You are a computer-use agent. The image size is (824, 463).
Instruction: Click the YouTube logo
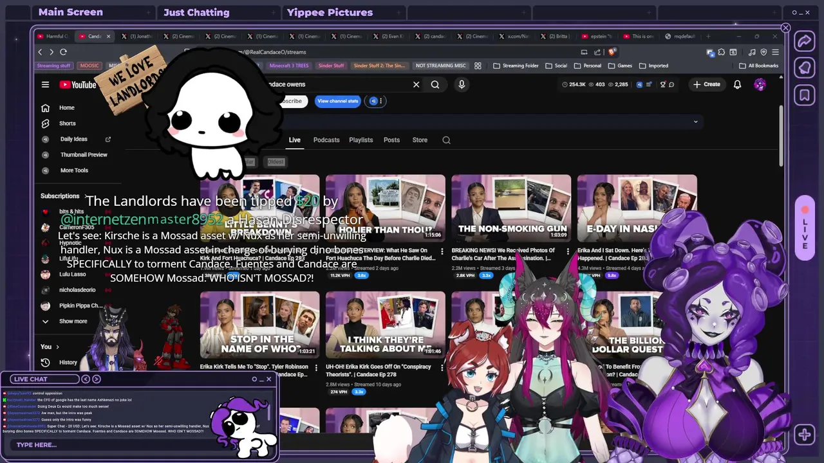pyautogui.click(x=78, y=84)
